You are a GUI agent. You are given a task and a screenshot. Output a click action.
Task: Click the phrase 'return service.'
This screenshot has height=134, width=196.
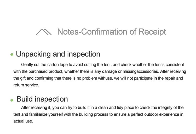click(x=26, y=85)
